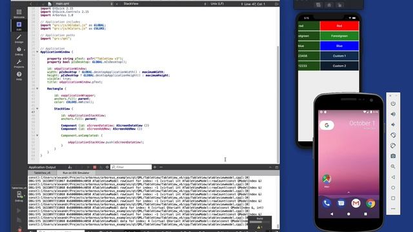Zoom out output with minus button
Image resolution: width=413 pixels, height=232 pixels.
[161, 168]
